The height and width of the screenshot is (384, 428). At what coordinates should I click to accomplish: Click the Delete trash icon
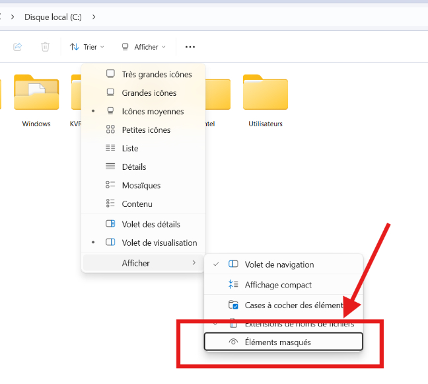click(x=46, y=47)
